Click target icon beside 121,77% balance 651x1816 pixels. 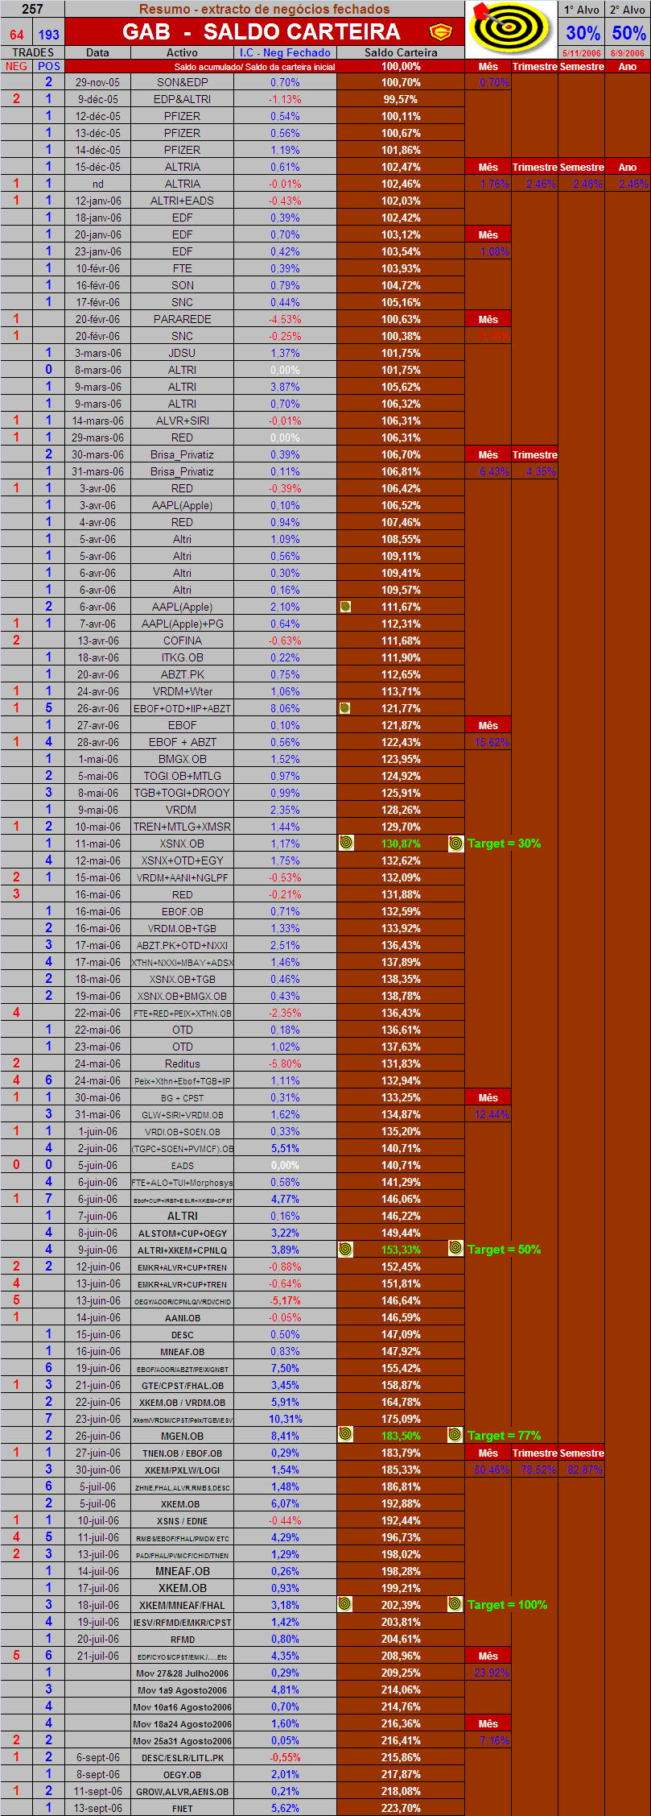click(x=345, y=708)
